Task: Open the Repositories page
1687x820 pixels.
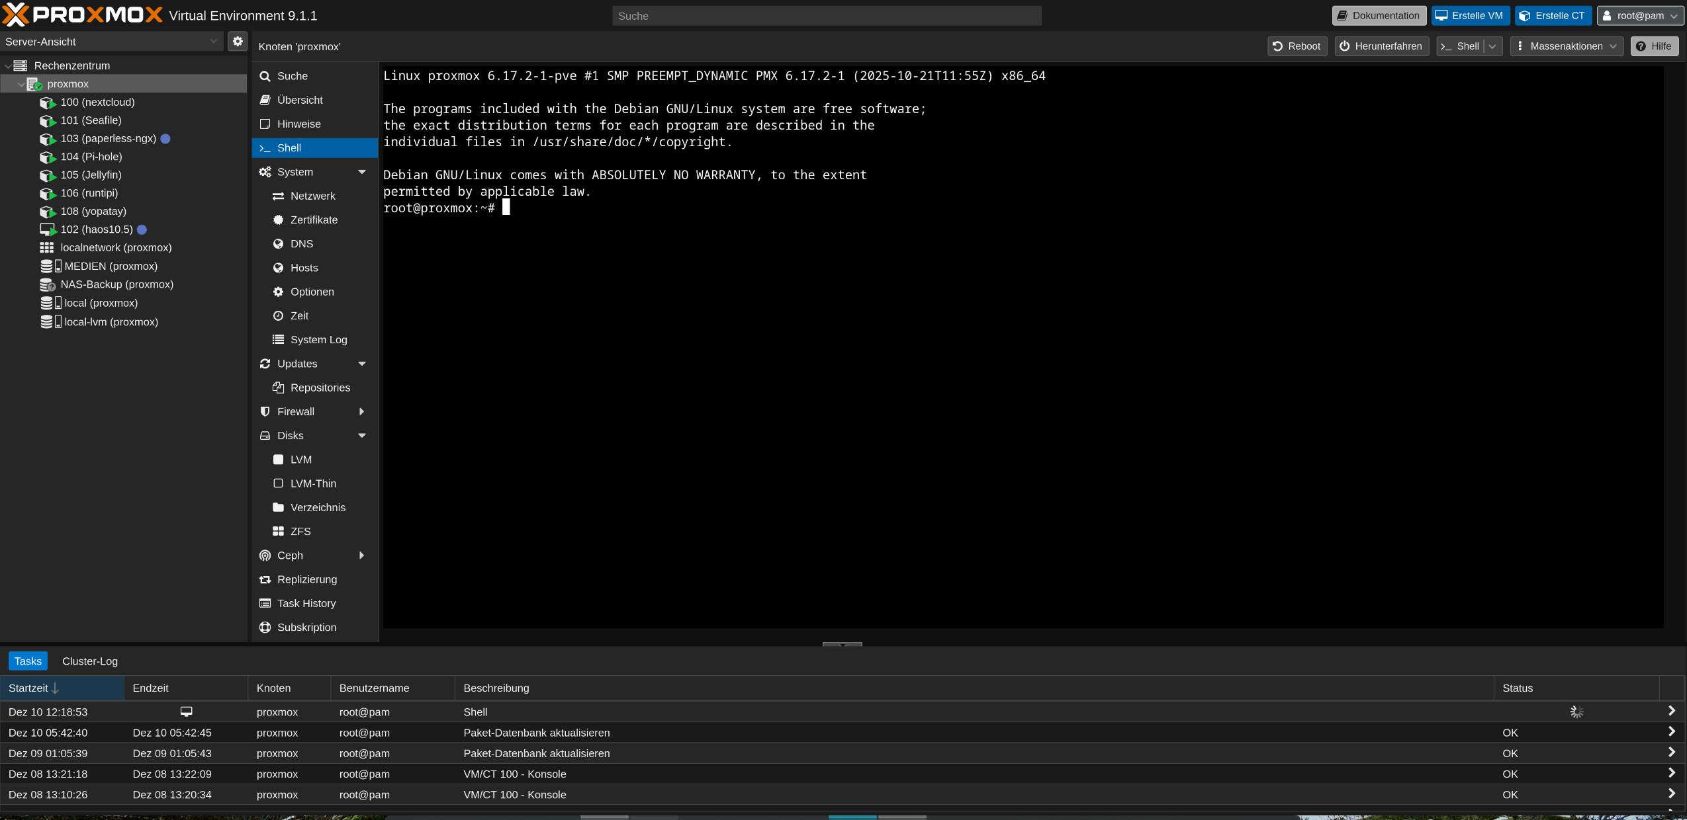Action: [x=320, y=388]
